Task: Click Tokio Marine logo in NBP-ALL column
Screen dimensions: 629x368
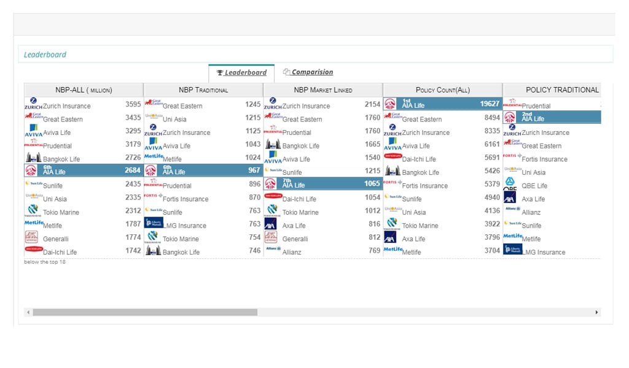Action: coord(33,210)
